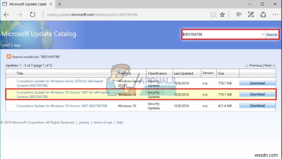Screen dimensions: 282x159
Task: Open Cumulative Update Windows 10 Version 1607 (KB3194798) link
Action: (x=62, y=106)
